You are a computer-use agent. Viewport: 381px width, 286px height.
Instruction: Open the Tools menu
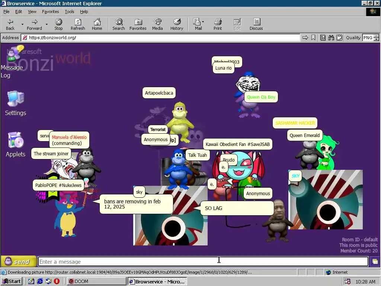[69, 12]
